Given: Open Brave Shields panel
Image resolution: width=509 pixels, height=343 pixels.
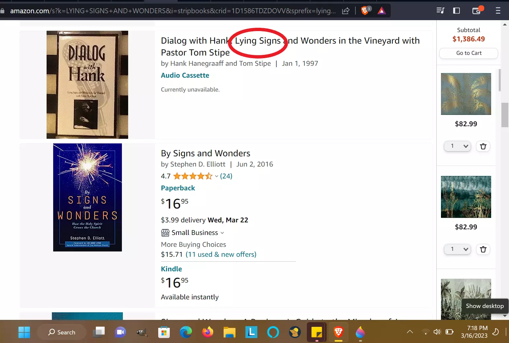Looking at the screenshot, I should point(365,11).
